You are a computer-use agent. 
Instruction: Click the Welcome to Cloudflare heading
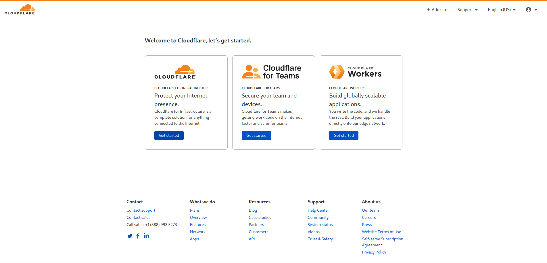click(198, 40)
